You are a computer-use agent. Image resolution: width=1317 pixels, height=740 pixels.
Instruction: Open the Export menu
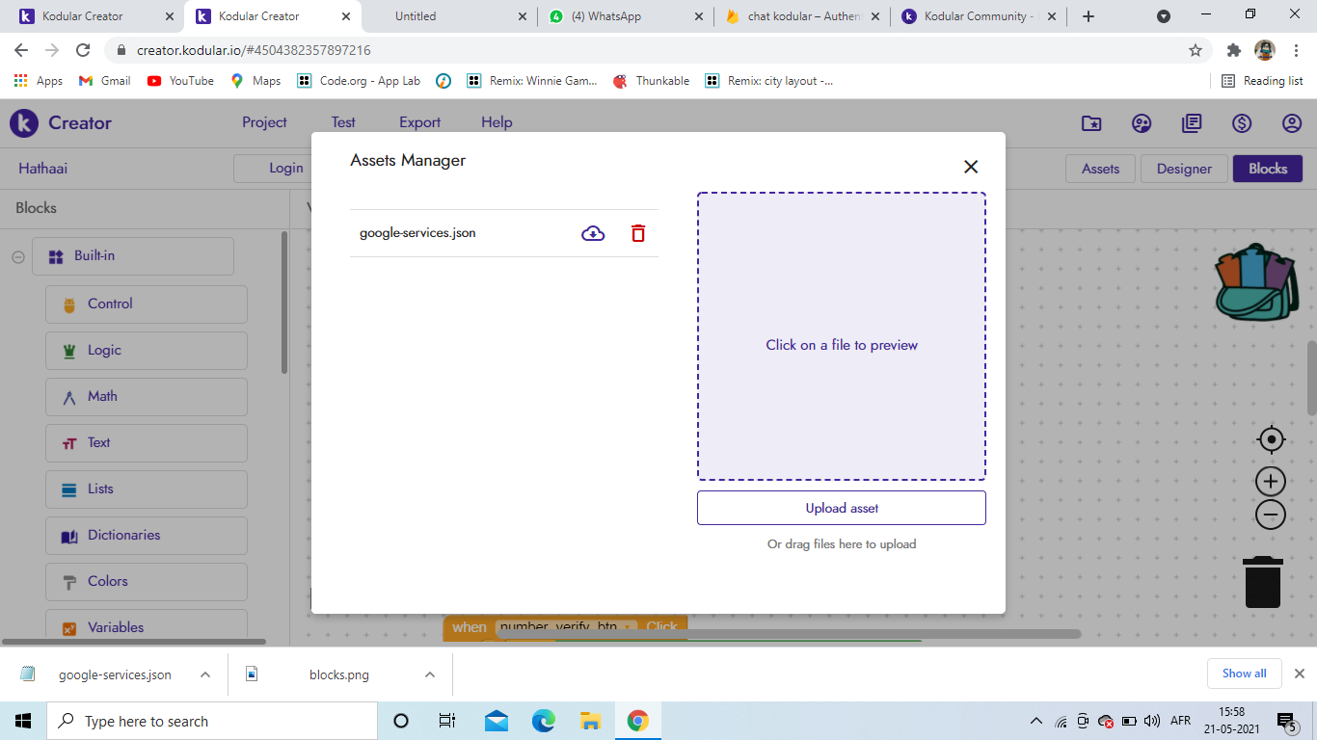(419, 122)
